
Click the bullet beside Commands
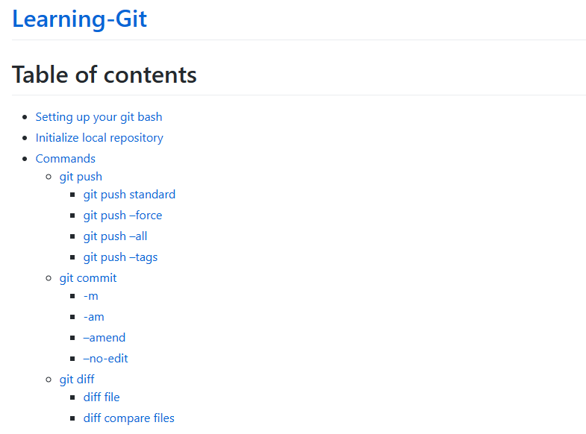pyautogui.click(x=26, y=159)
